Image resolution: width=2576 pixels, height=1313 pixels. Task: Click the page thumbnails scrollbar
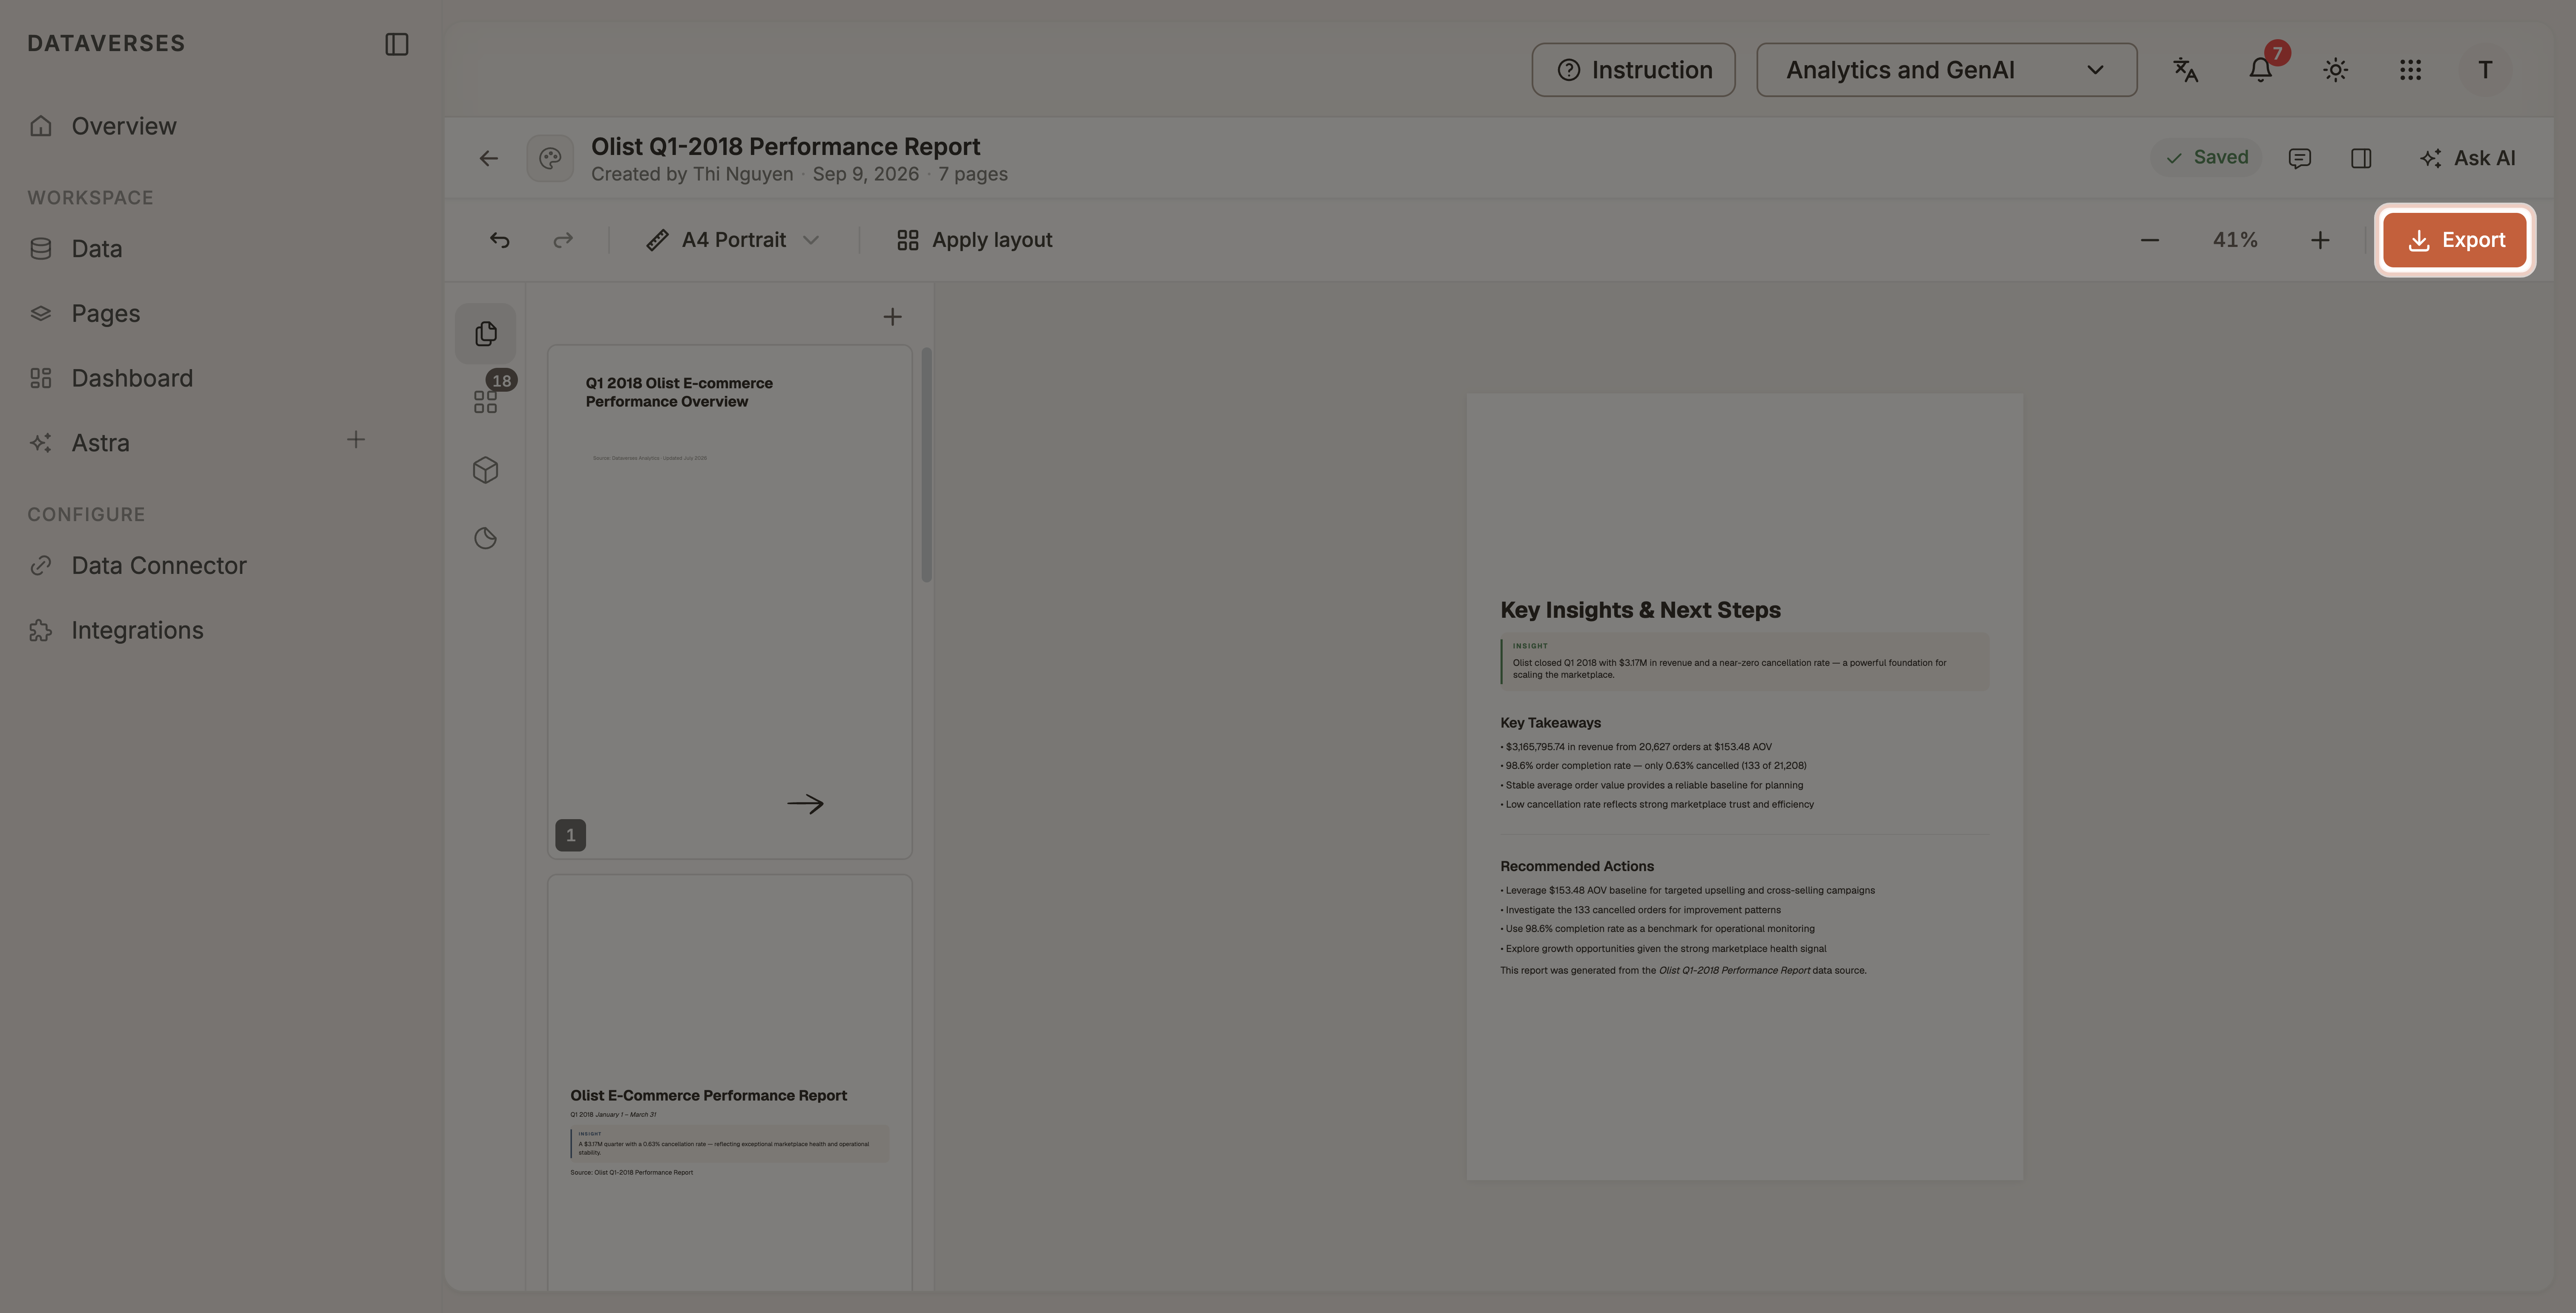926,464
